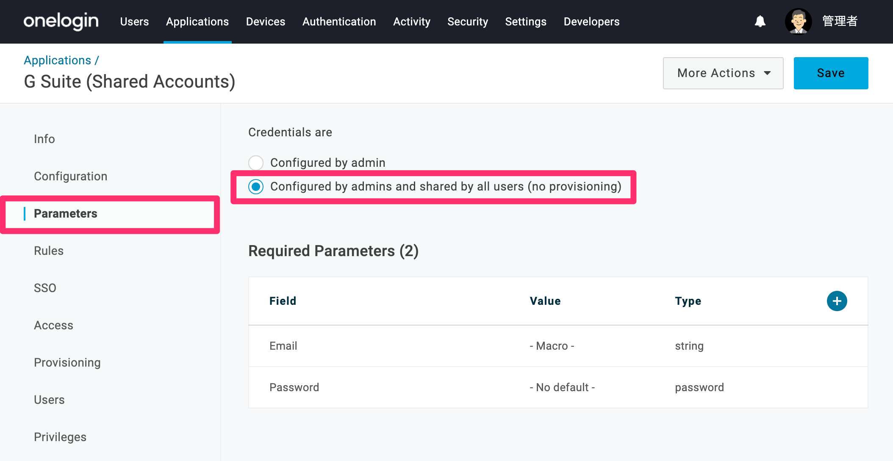Click the OneLogin logo
Image resolution: width=893 pixels, height=461 pixels.
point(61,21)
